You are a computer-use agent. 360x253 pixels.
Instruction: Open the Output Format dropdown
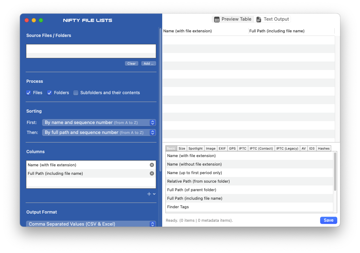[x=91, y=224]
